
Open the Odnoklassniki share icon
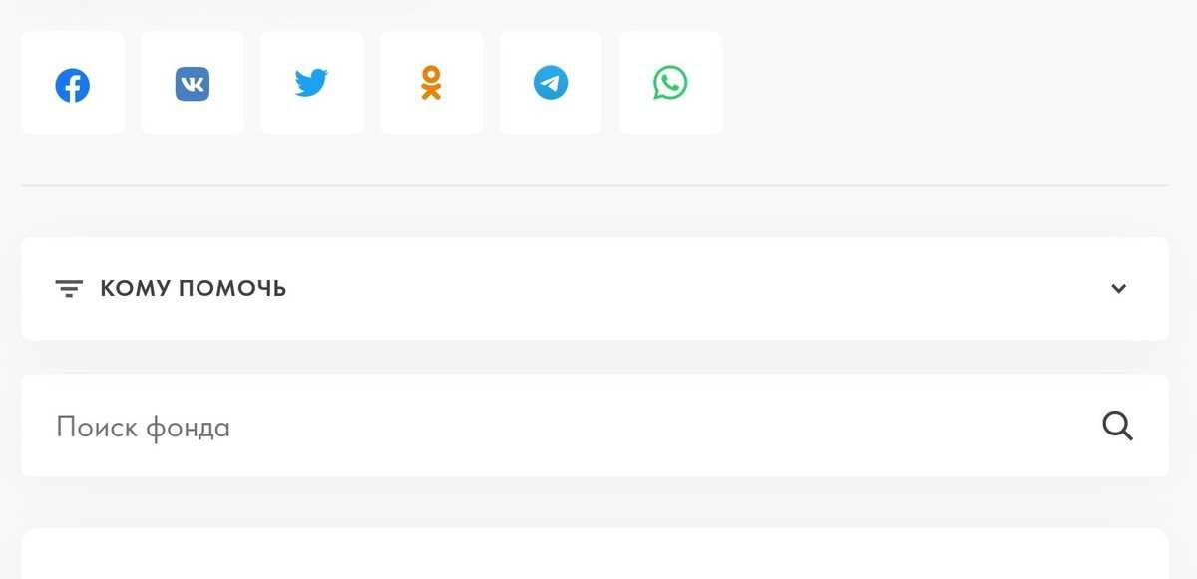pyautogui.click(x=431, y=83)
